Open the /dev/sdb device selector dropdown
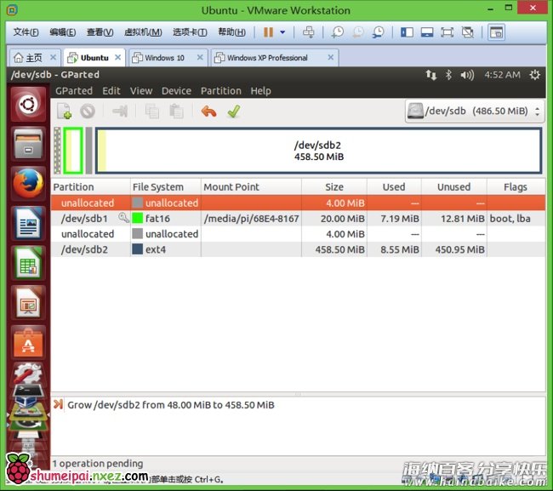The width and height of the screenshot is (553, 491). (475, 111)
